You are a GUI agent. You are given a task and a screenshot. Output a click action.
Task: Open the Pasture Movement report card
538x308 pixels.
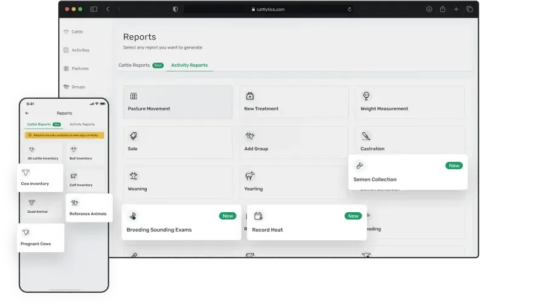(178, 102)
